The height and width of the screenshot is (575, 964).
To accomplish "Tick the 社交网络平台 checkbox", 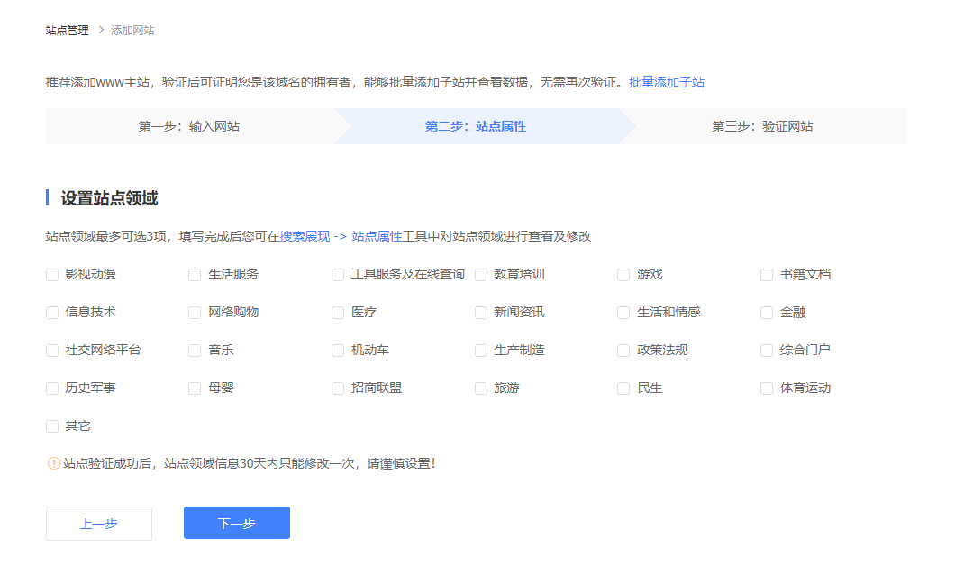I will click(x=52, y=351).
